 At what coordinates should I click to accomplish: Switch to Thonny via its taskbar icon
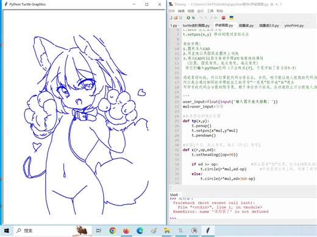180,230
